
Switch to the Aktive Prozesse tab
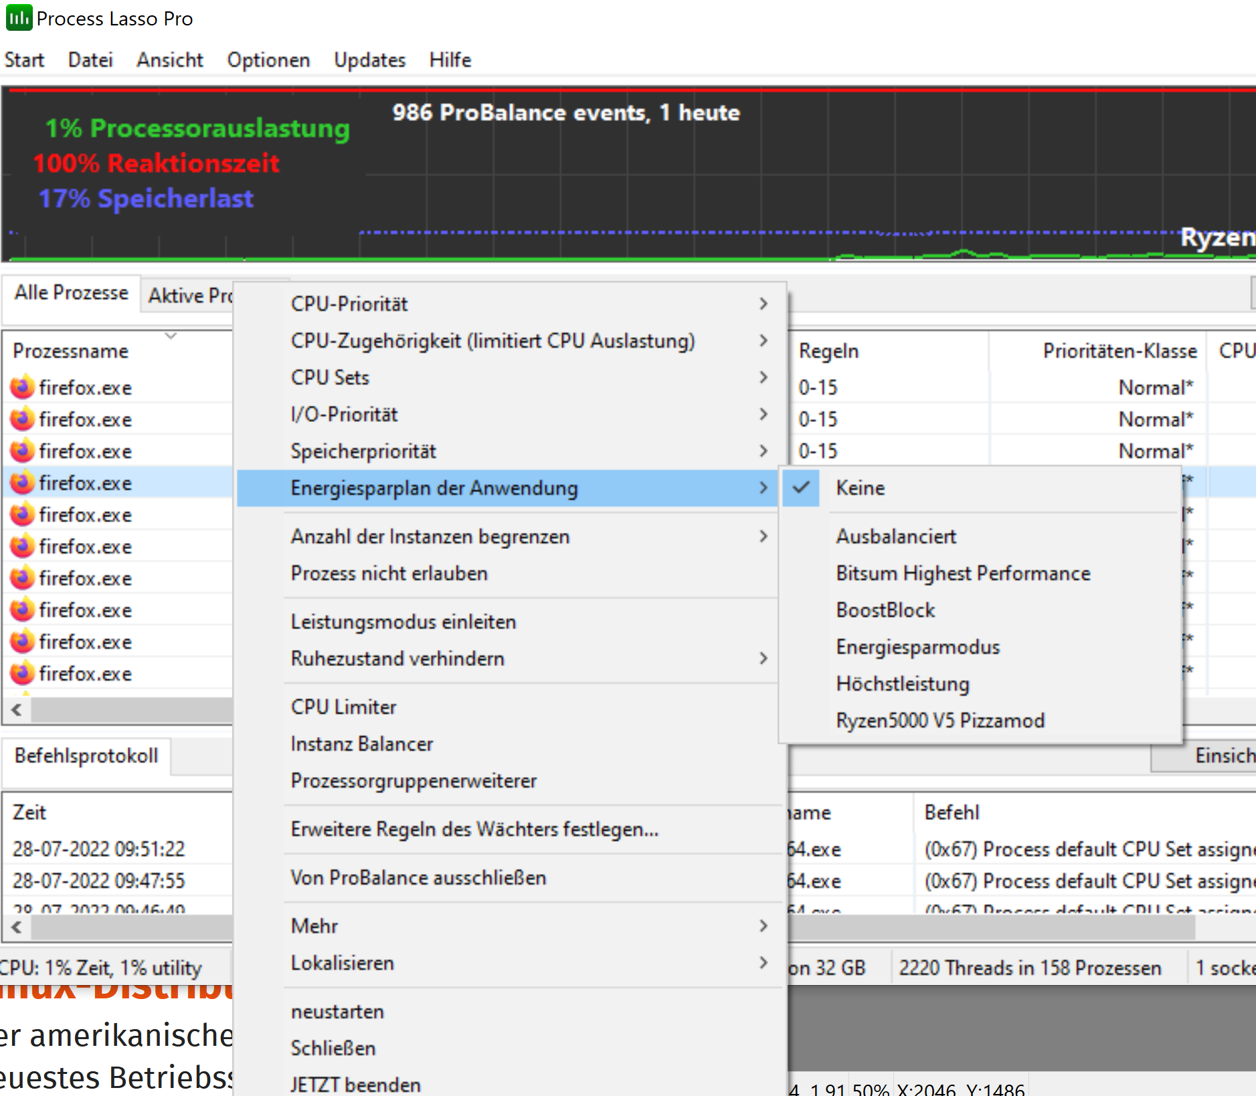pyautogui.click(x=189, y=295)
